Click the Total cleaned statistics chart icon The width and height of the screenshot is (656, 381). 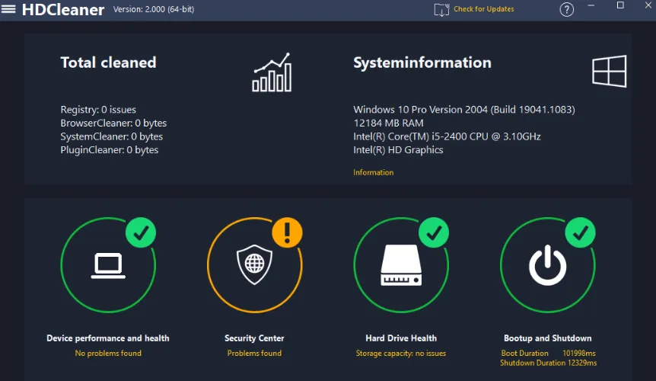click(x=272, y=72)
